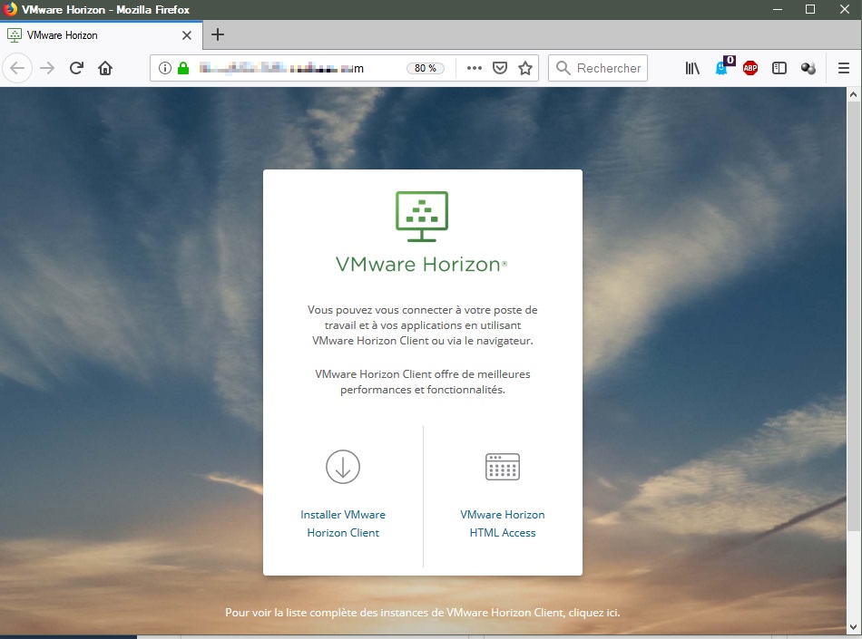
Task: Open the page actions three-dot menu
Action: pyautogui.click(x=474, y=68)
